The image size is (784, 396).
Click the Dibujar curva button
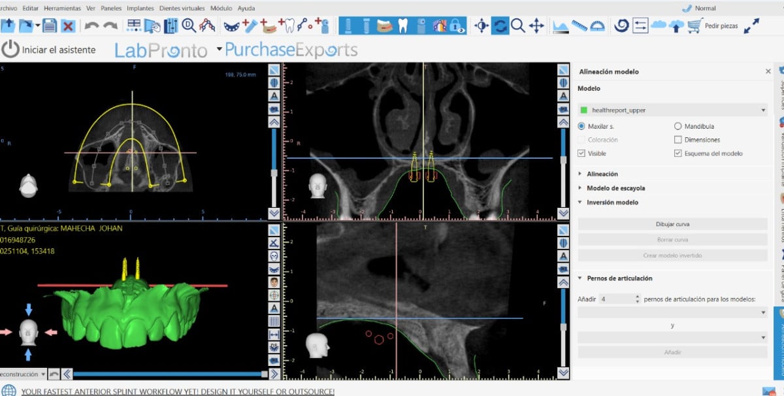pyautogui.click(x=672, y=224)
